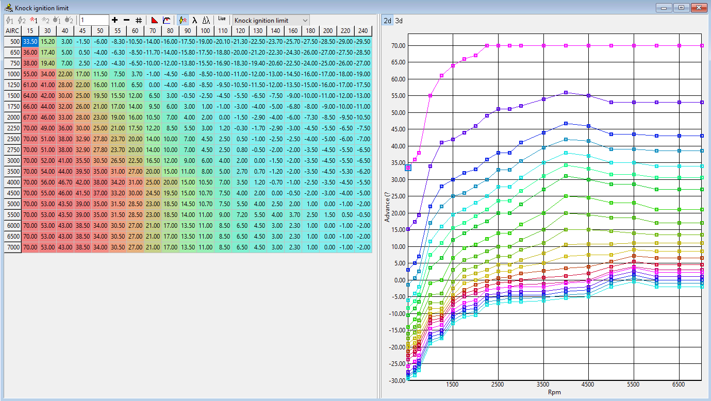
Task: Click the selected cell showing 33.50
Action: click(x=30, y=41)
